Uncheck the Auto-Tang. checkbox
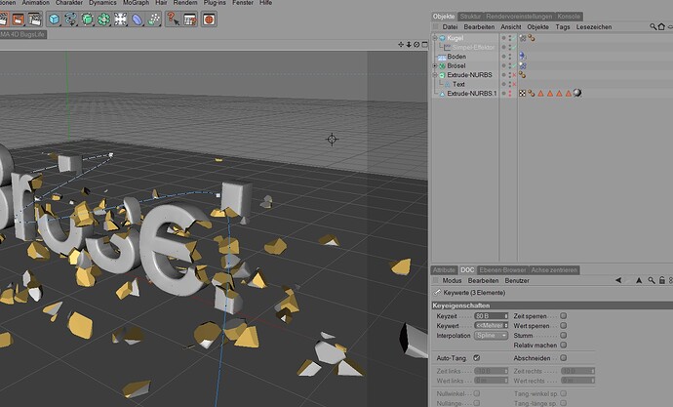This screenshot has height=407, width=673. pos(476,357)
